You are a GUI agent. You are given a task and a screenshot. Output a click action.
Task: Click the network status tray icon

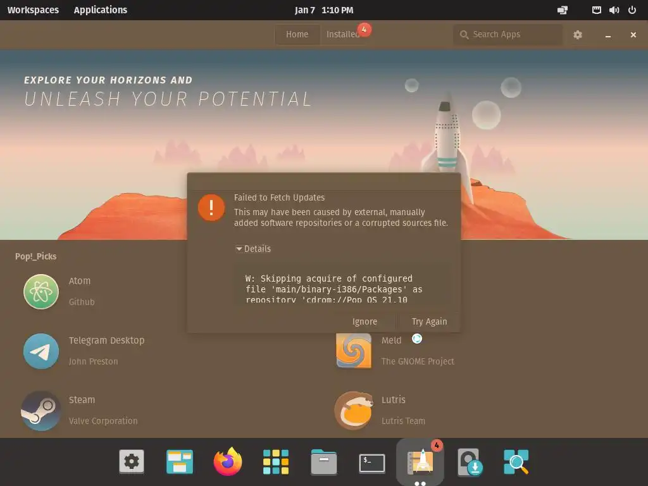click(596, 10)
